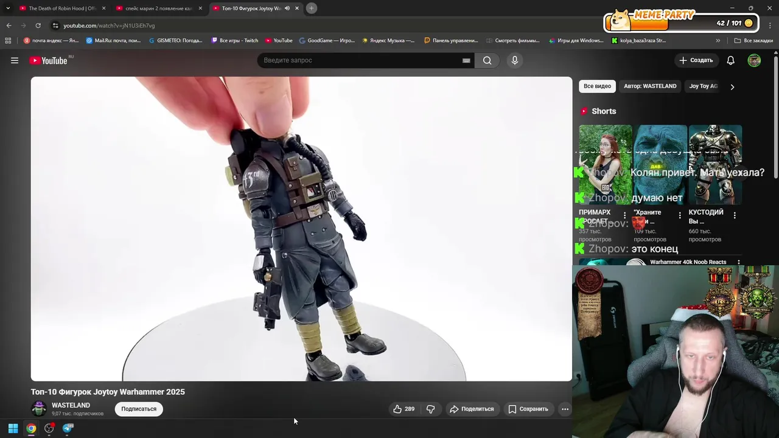Screen dimensions: 779x438
Task: Open a new browser tab
Action: [x=311, y=8]
